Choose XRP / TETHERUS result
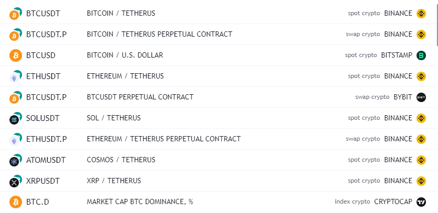This screenshot has height=213, width=438. (x=114, y=181)
